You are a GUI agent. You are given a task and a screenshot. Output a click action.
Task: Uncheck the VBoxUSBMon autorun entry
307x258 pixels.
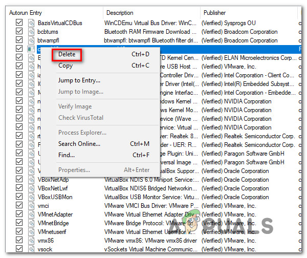tap(19, 196)
